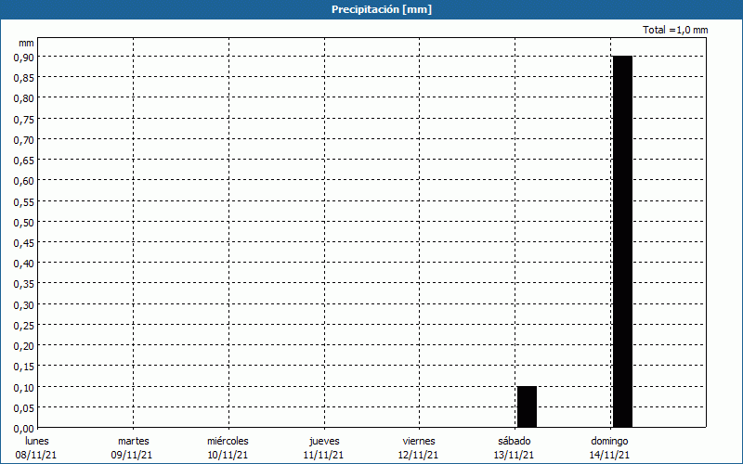Click the 0,50 y-axis value
This screenshot has height=464, width=743.
point(24,223)
